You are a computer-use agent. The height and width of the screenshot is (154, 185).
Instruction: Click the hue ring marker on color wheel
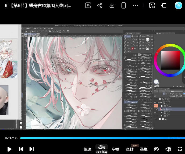pos(157,53)
